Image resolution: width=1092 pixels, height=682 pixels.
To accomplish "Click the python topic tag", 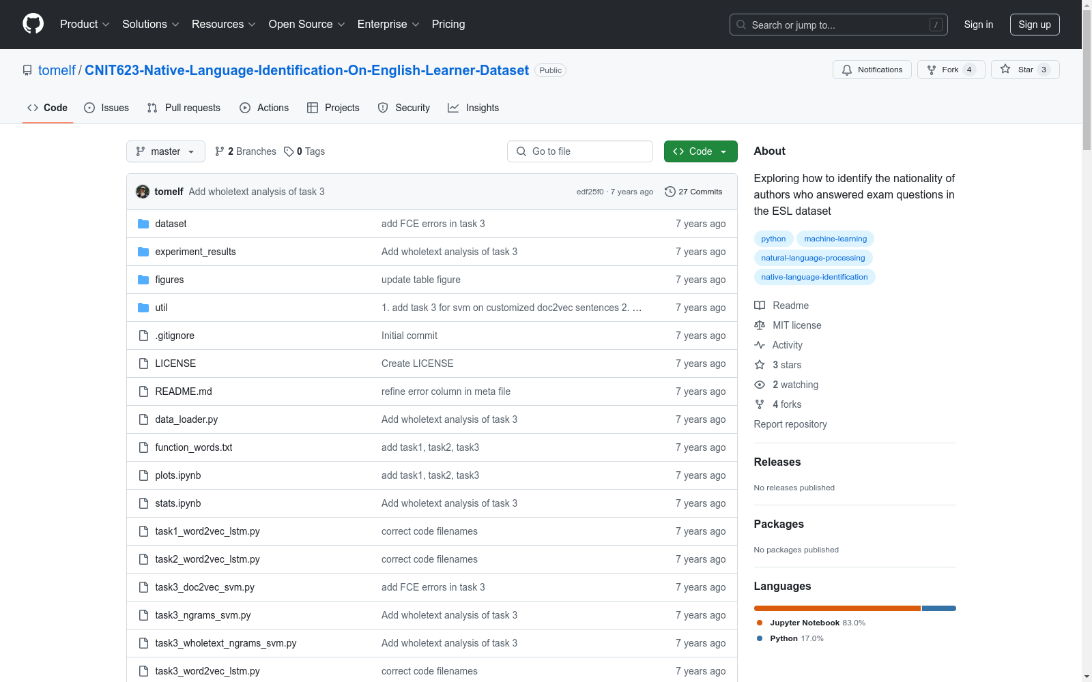I will coord(773,239).
